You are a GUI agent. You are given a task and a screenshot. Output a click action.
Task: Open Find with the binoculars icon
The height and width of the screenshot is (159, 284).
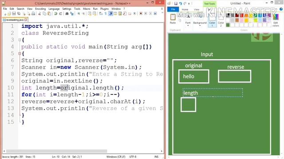pyautogui.click(x=67, y=14)
